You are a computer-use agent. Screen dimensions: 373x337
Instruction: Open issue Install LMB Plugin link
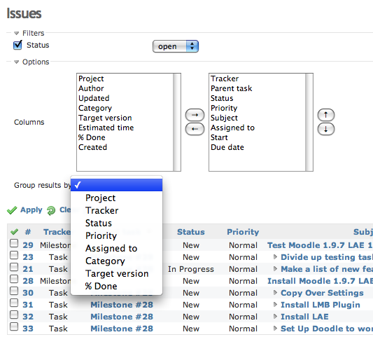click(321, 305)
